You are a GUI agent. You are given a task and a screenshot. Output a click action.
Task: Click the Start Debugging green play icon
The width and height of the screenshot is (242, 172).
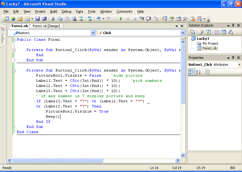(121, 19)
